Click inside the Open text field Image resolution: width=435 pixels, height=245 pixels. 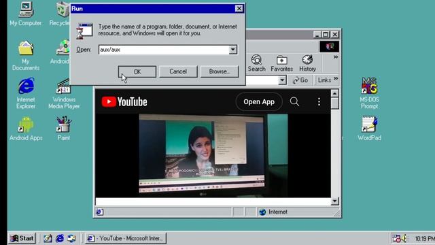click(164, 50)
